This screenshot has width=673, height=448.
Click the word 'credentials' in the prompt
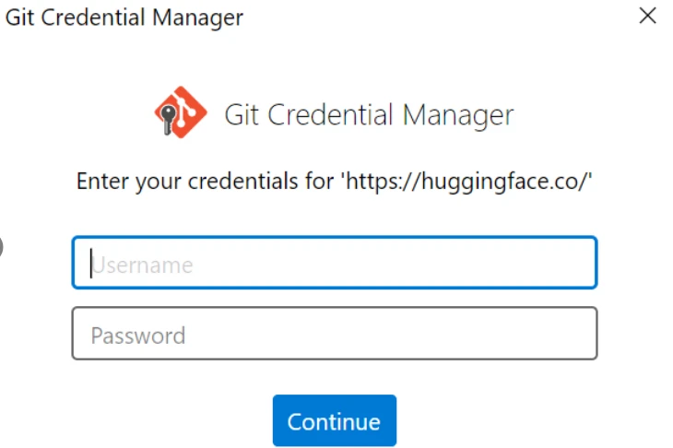240,181
